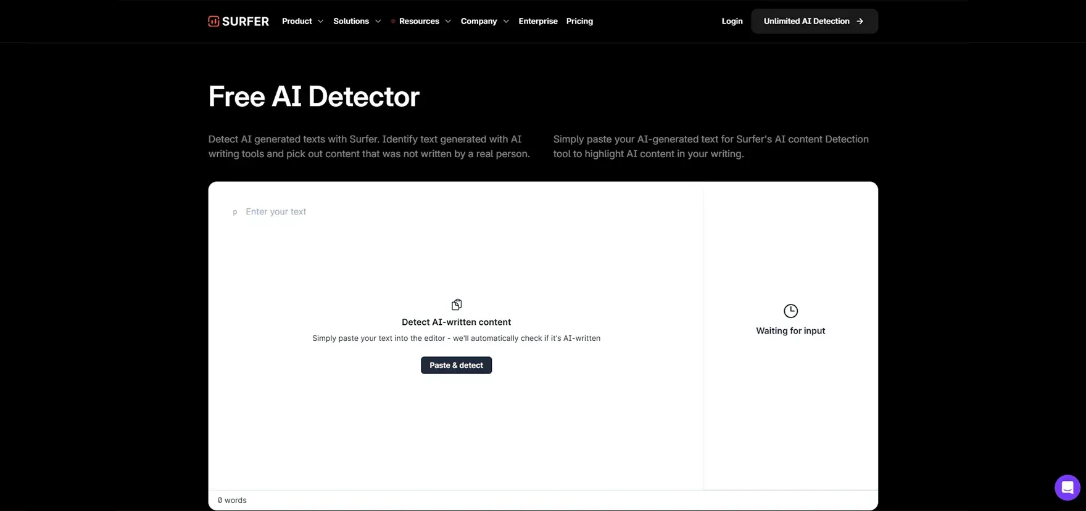Open the Resources menu
The width and height of the screenshot is (1086, 511).
(419, 21)
